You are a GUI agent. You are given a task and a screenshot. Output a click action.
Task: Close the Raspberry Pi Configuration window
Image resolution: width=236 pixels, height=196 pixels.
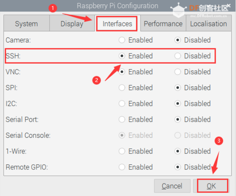click(x=229, y=6)
